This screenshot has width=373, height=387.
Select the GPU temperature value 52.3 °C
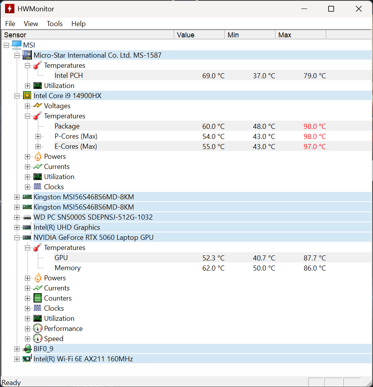point(214,258)
